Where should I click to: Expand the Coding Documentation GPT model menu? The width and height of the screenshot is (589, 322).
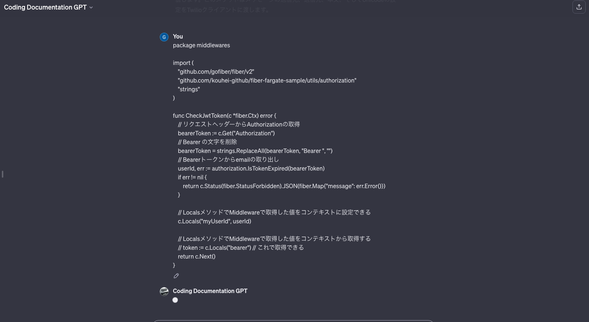coord(91,7)
